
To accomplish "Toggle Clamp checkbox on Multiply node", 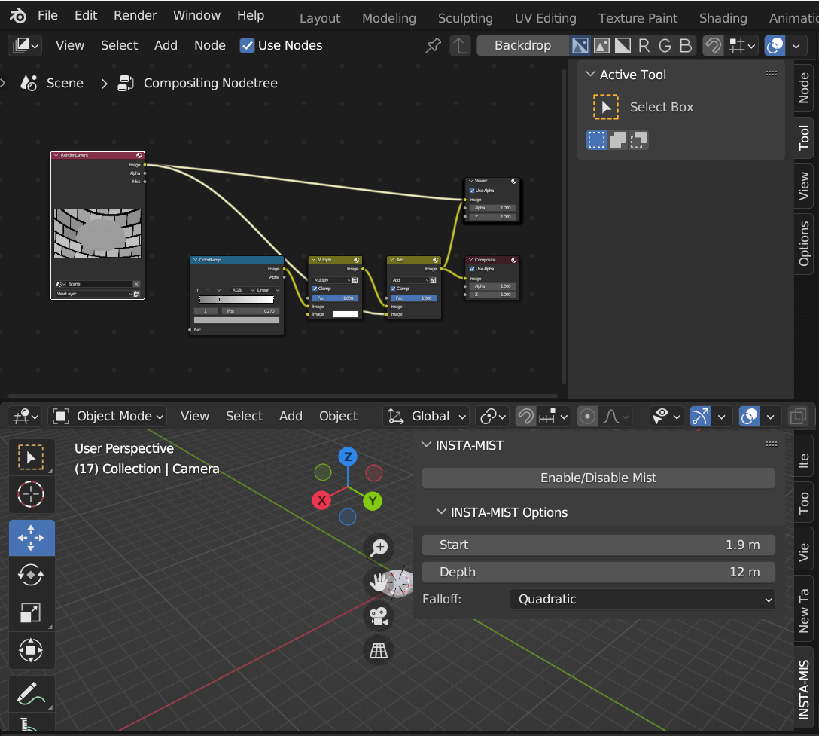I will pyautogui.click(x=315, y=289).
